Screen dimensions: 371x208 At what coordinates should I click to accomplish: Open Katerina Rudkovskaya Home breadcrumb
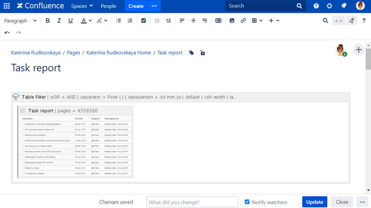point(118,53)
